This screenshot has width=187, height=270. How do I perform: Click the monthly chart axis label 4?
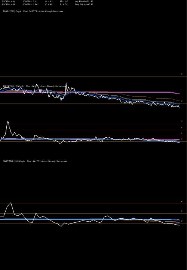181,201
